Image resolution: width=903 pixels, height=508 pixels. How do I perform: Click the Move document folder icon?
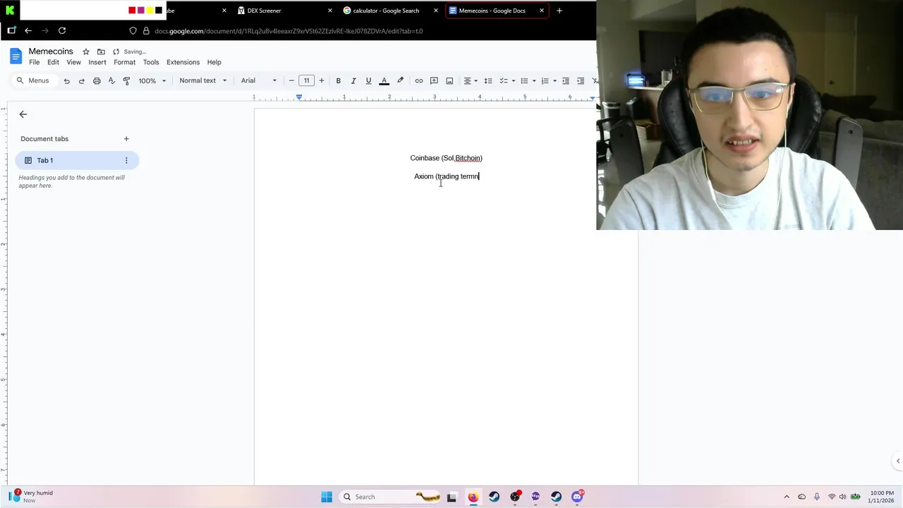[101, 52]
